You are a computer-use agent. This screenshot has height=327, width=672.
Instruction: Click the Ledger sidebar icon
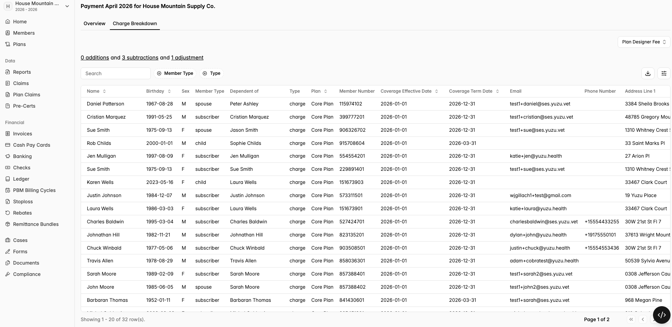click(8, 179)
